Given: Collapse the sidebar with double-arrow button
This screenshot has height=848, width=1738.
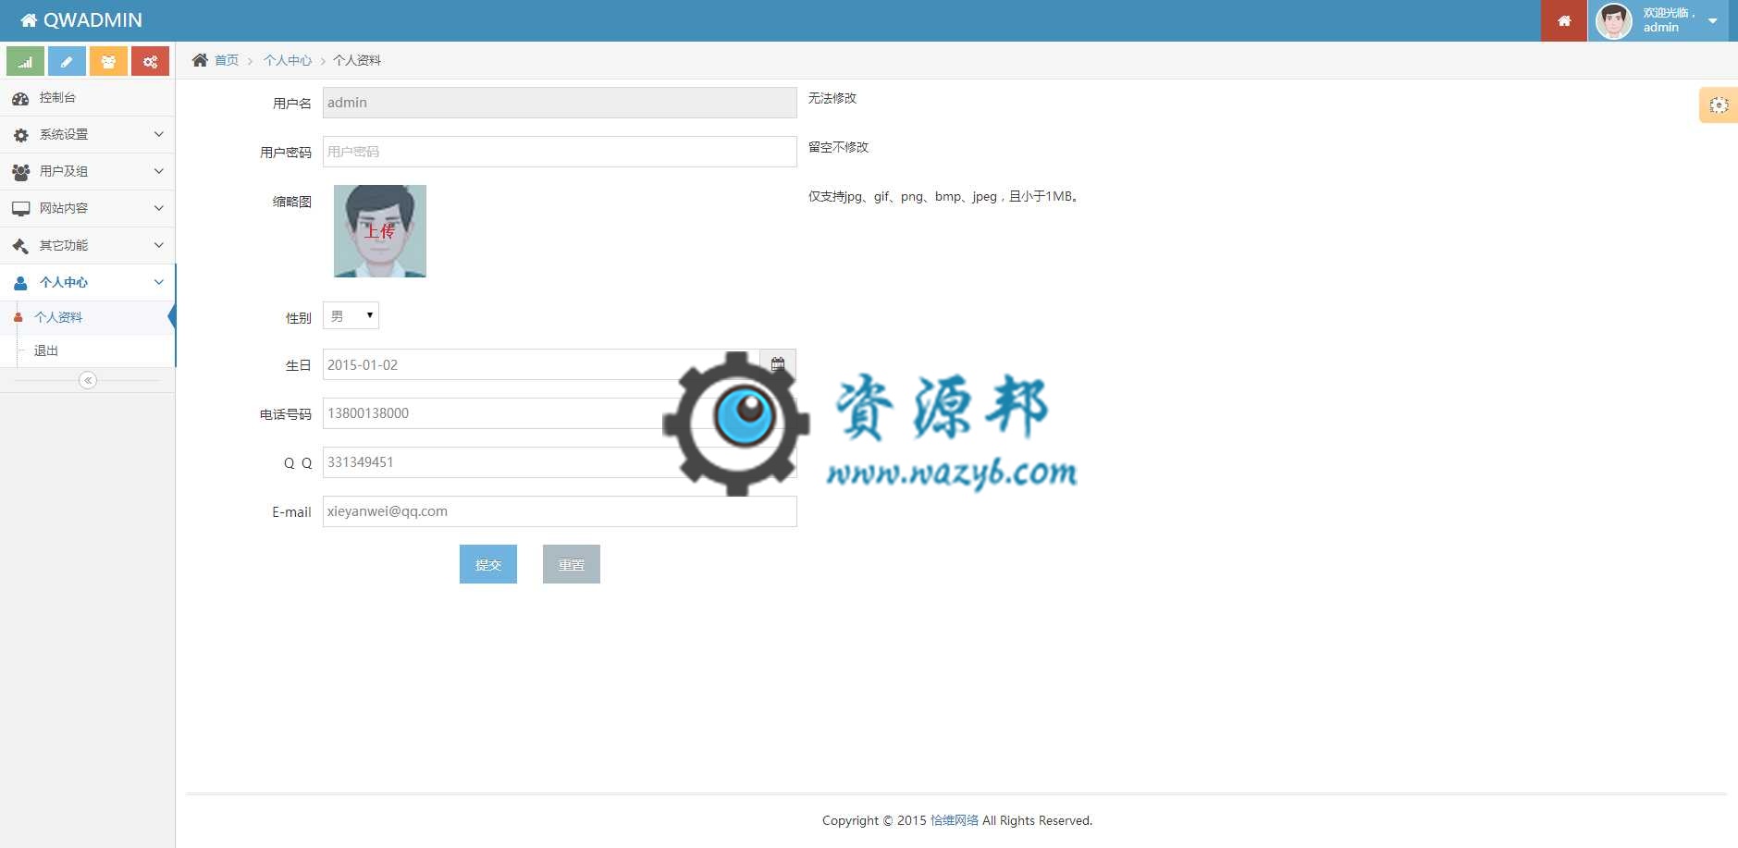Looking at the screenshot, I should [88, 380].
